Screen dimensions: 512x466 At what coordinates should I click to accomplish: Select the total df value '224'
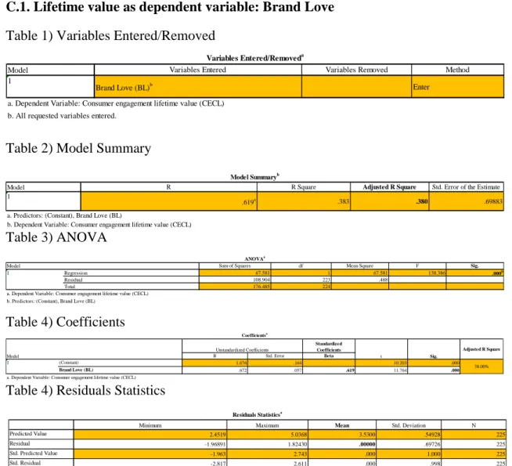click(326, 287)
